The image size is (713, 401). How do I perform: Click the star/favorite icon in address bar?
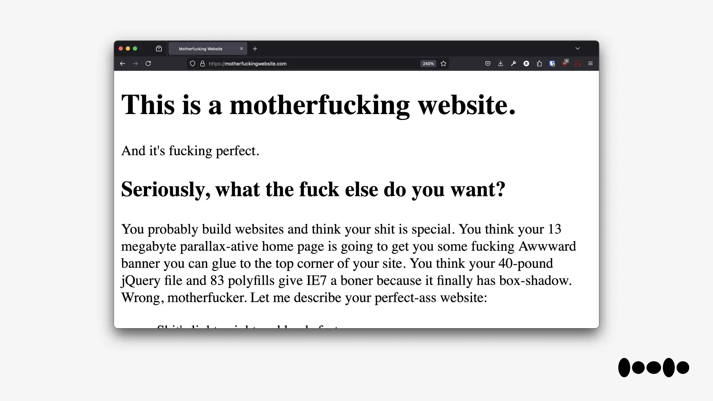443,63
